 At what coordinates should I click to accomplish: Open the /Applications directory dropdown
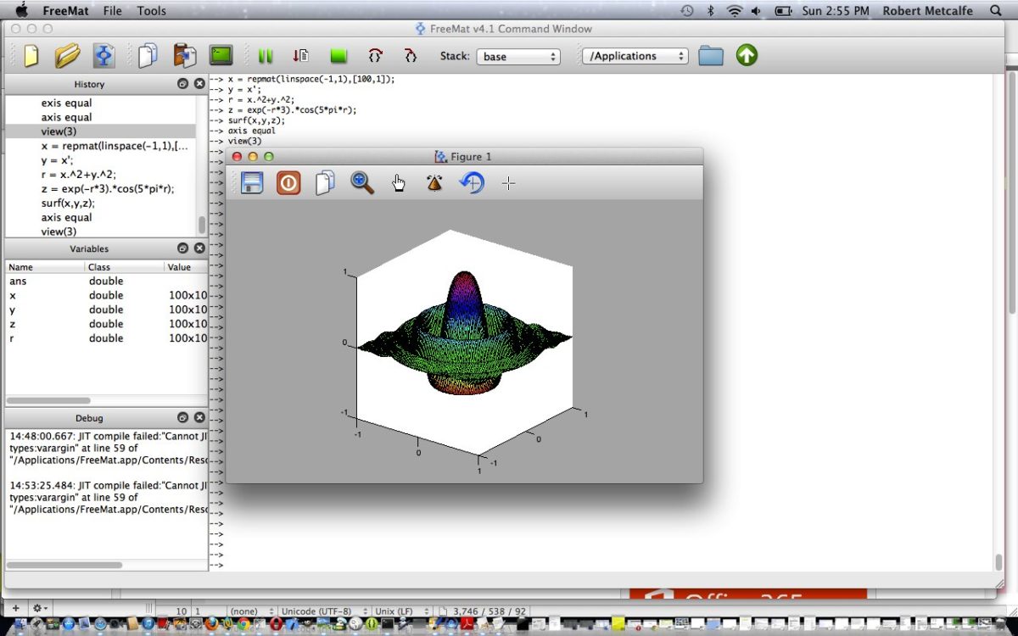[635, 55]
